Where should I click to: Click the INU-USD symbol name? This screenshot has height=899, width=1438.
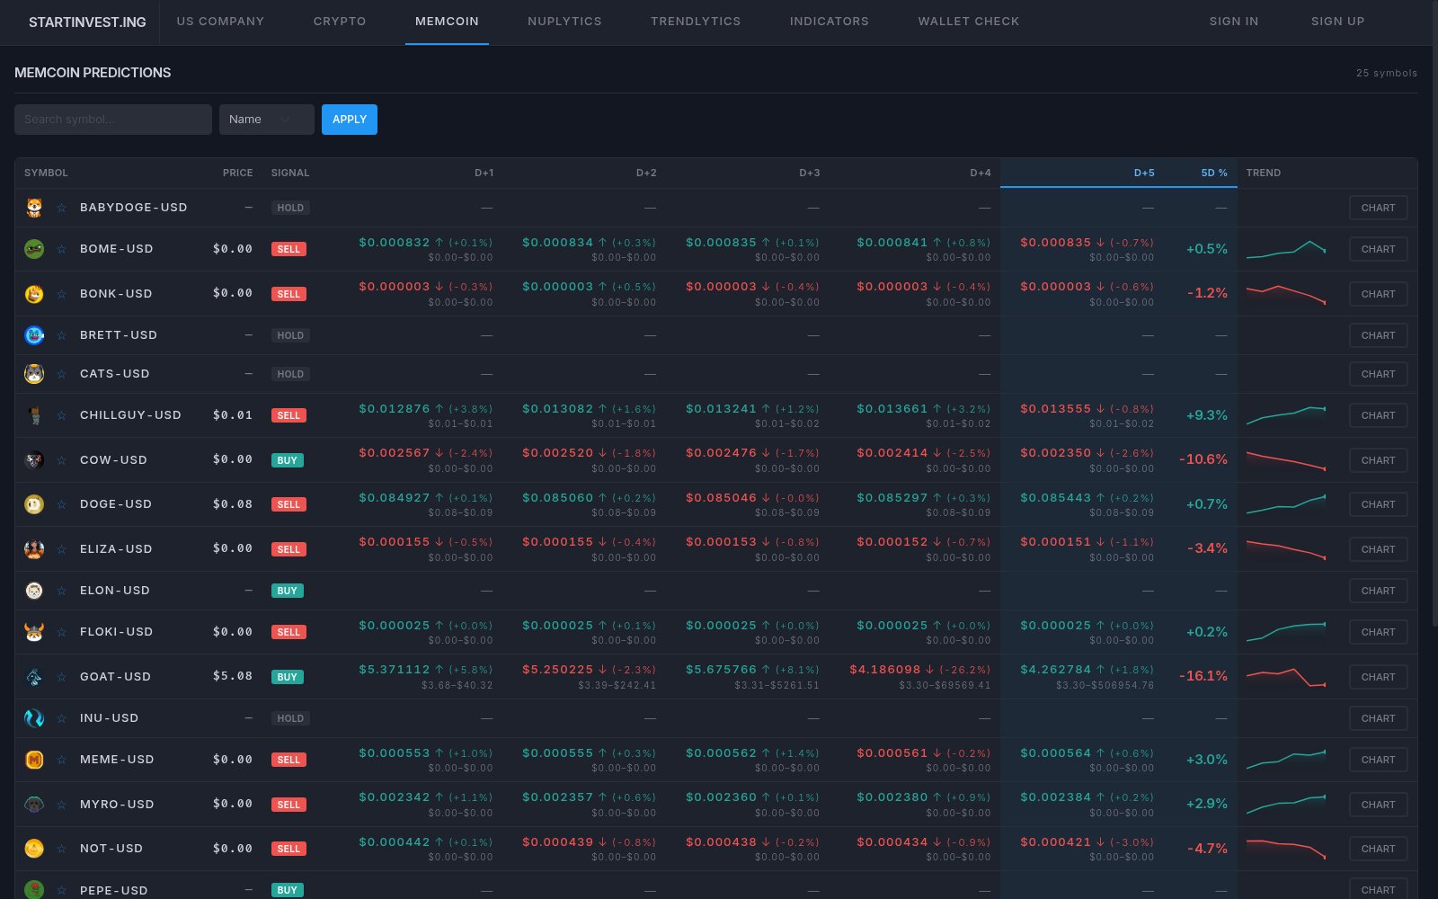[109, 718]
